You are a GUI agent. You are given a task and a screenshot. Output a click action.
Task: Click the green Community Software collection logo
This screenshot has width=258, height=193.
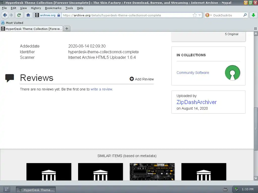(232, 73)
